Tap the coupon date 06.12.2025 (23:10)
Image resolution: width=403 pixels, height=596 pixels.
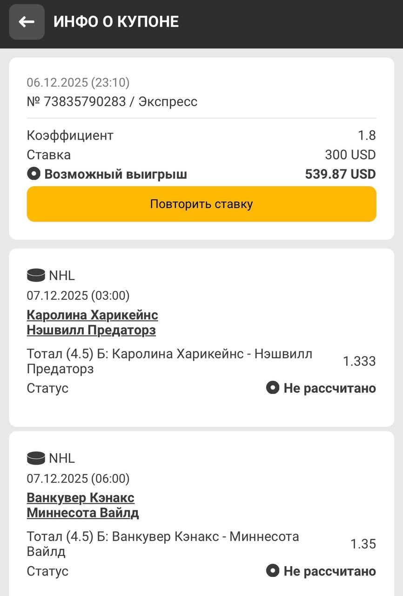78,82
